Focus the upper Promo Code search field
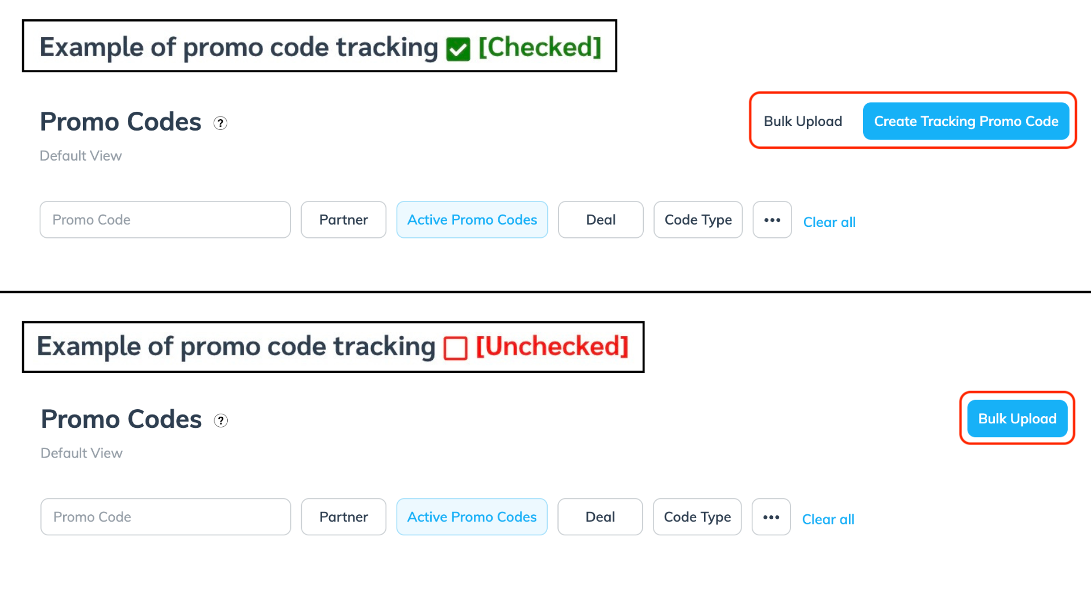1091x613 pixels. coord(165,220)
